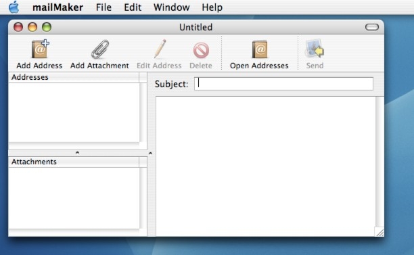Click the window resize grip corner
Viewport: 414px width, 255px height.
379,232
